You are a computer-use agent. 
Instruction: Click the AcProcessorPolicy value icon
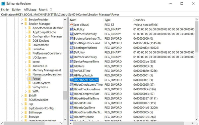click(x=72, y=34)
